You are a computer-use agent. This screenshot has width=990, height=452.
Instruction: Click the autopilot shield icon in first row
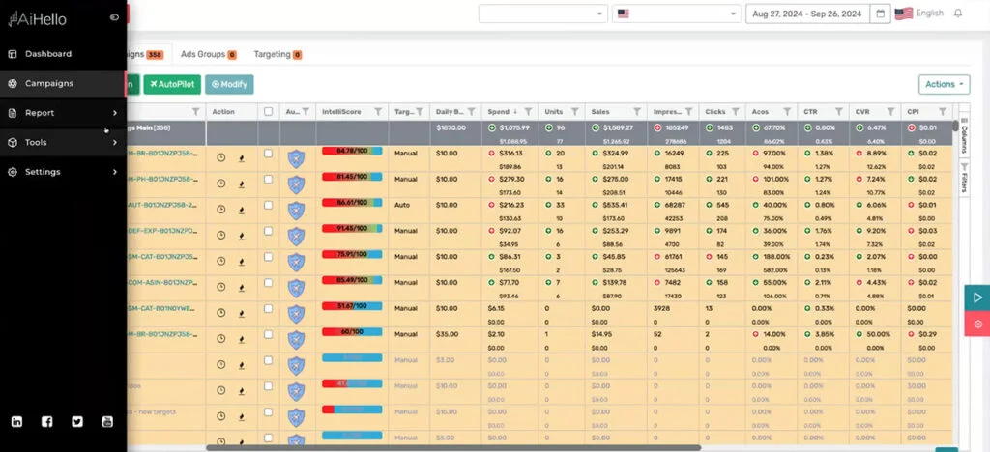296,158
